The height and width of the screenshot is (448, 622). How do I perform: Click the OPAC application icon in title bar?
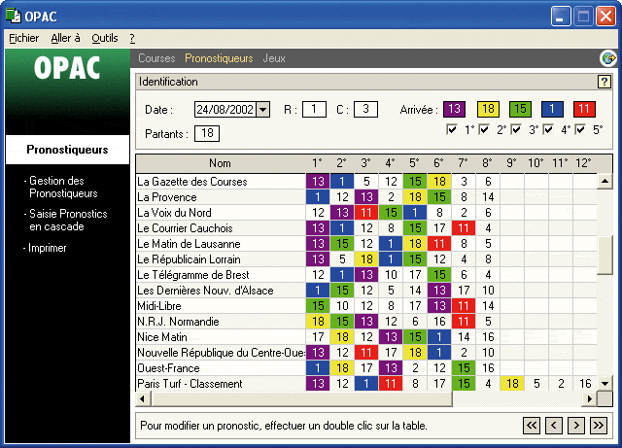tap(13, 16)
